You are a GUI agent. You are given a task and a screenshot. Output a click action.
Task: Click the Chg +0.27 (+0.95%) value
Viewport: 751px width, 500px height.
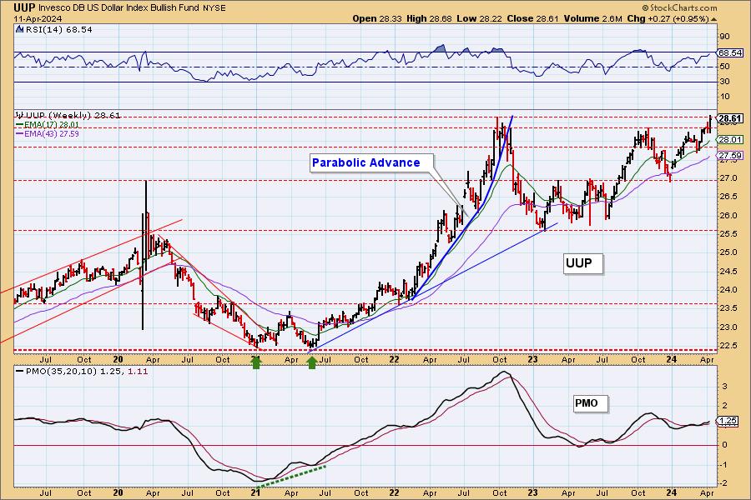coord(668,18)
